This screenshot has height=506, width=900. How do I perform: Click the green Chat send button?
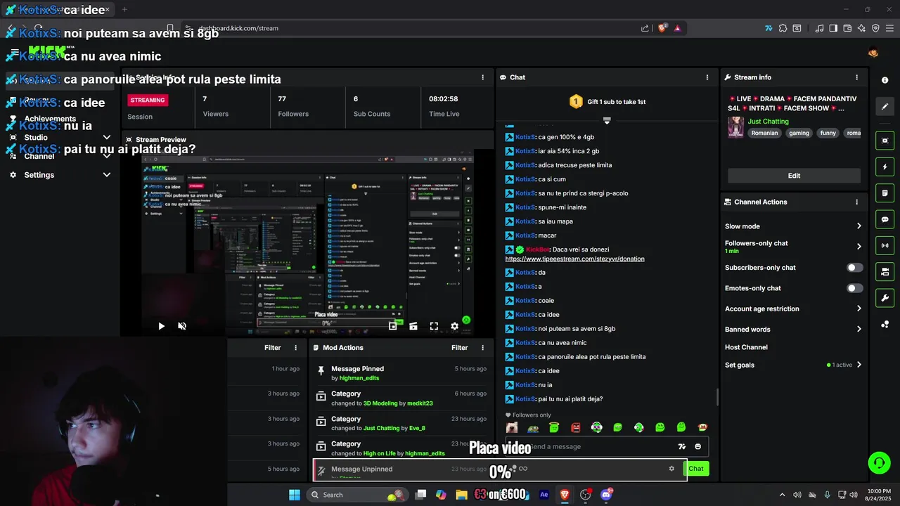(695, 469)
